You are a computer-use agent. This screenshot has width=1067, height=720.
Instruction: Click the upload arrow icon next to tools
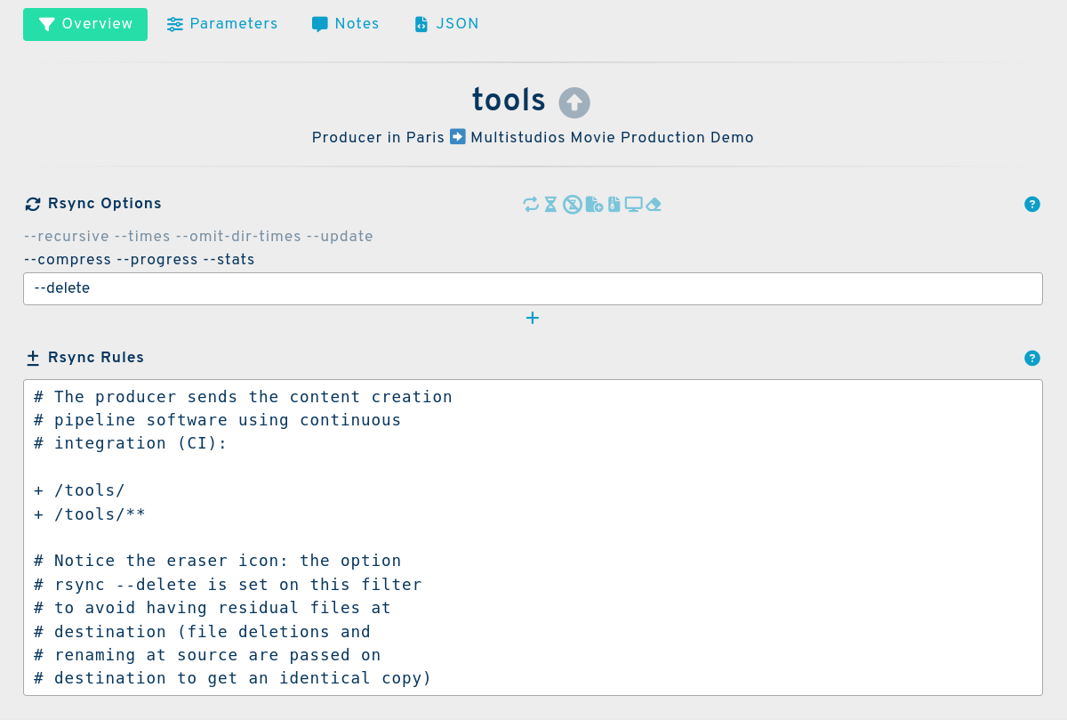tap(574, 102)
